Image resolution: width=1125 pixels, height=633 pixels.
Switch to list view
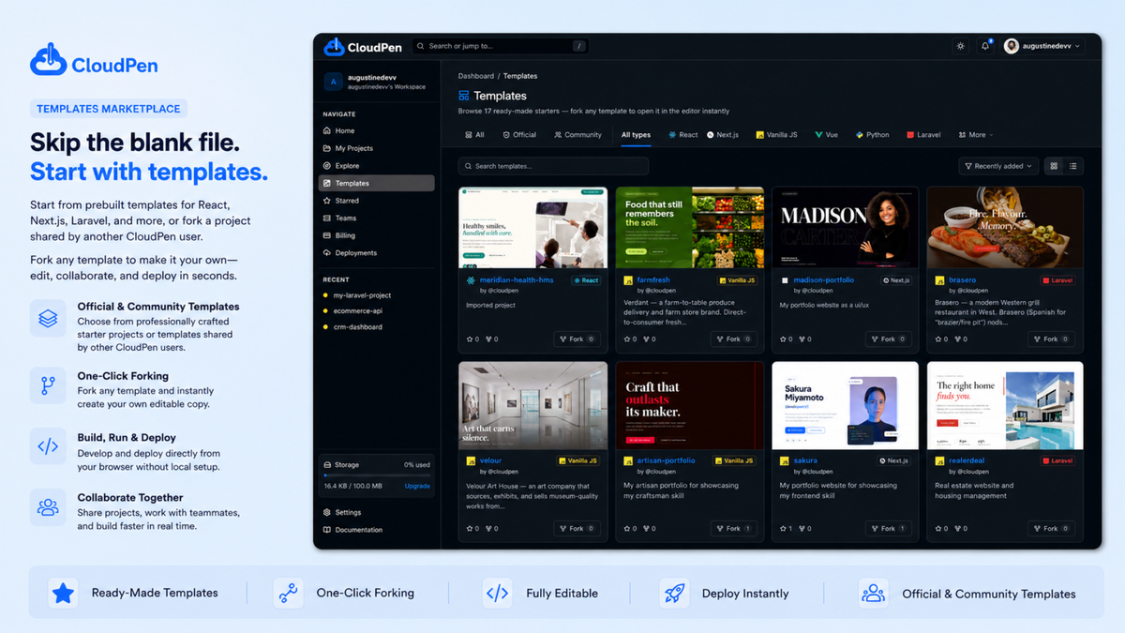click(1073, 166)
